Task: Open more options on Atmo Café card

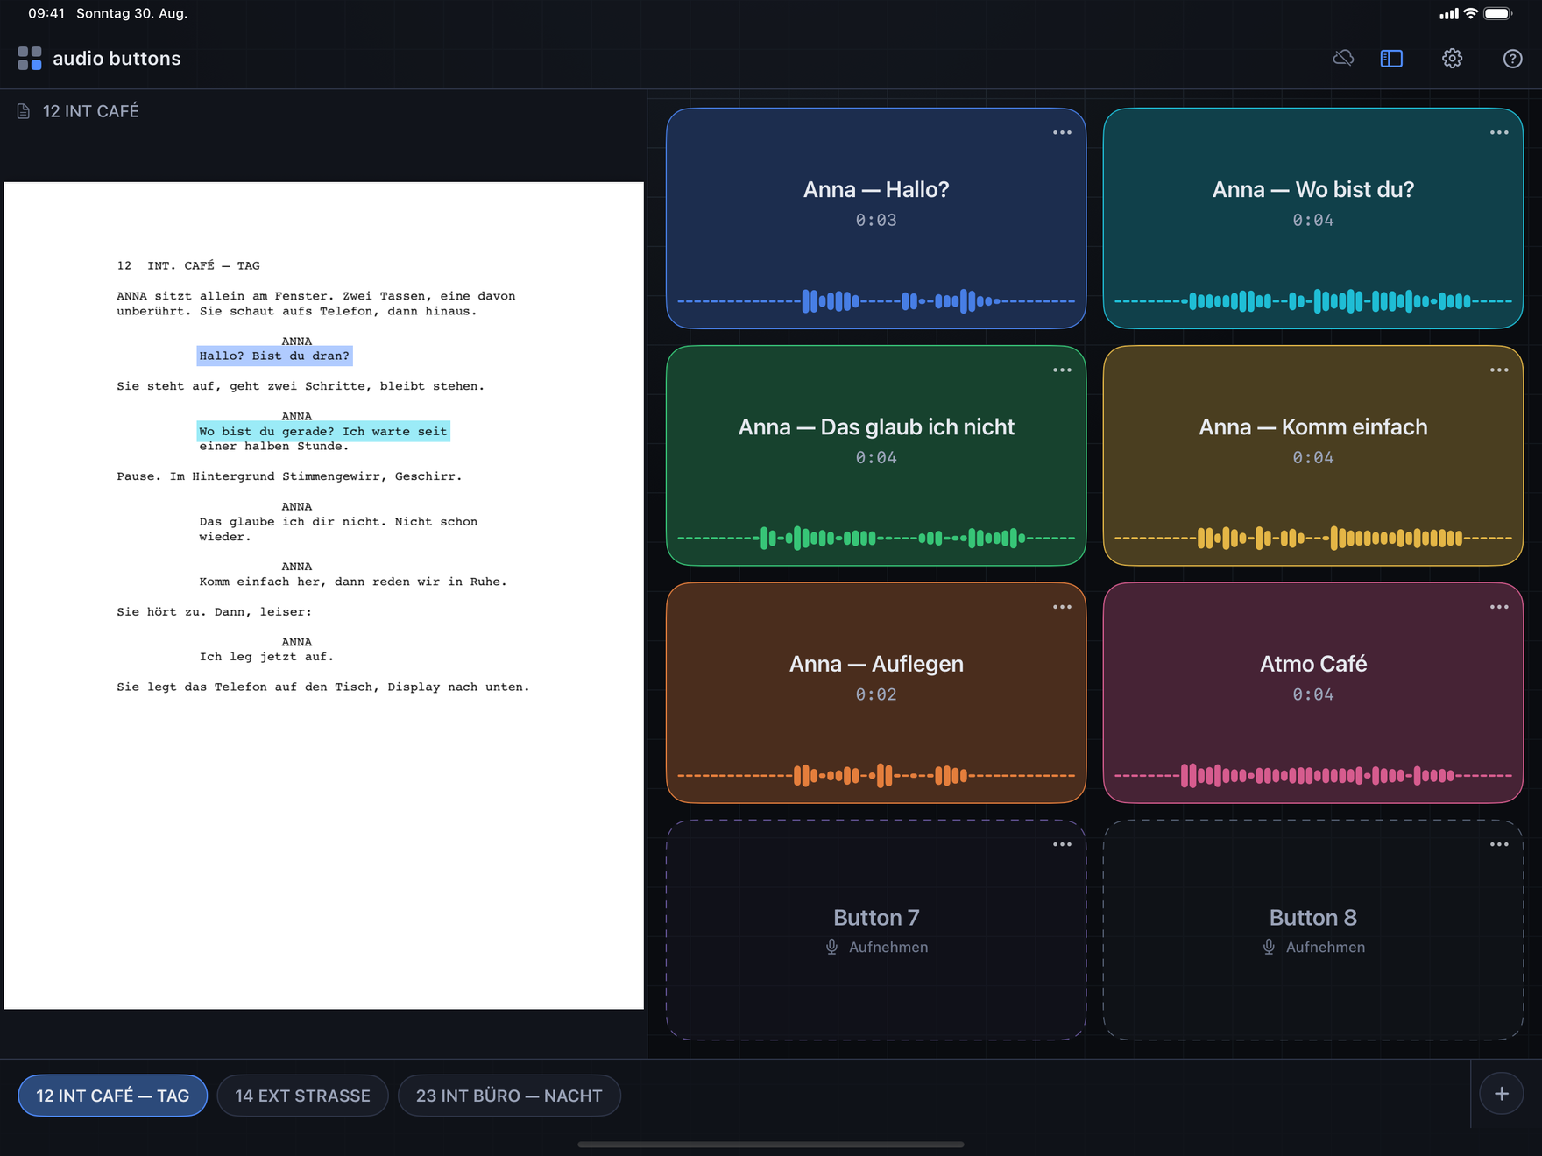Action: click(1499, 607)
